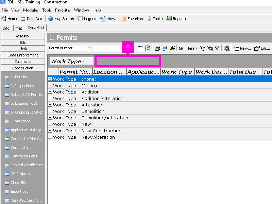
Task: Click the Work Type grouping header chip
Action: (x=72, y=61)
